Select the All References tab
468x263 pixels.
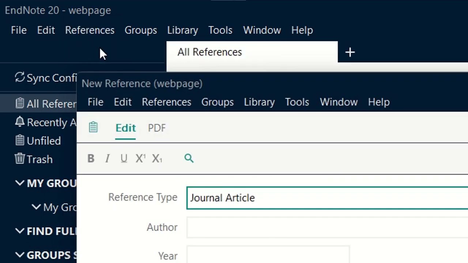252,52
